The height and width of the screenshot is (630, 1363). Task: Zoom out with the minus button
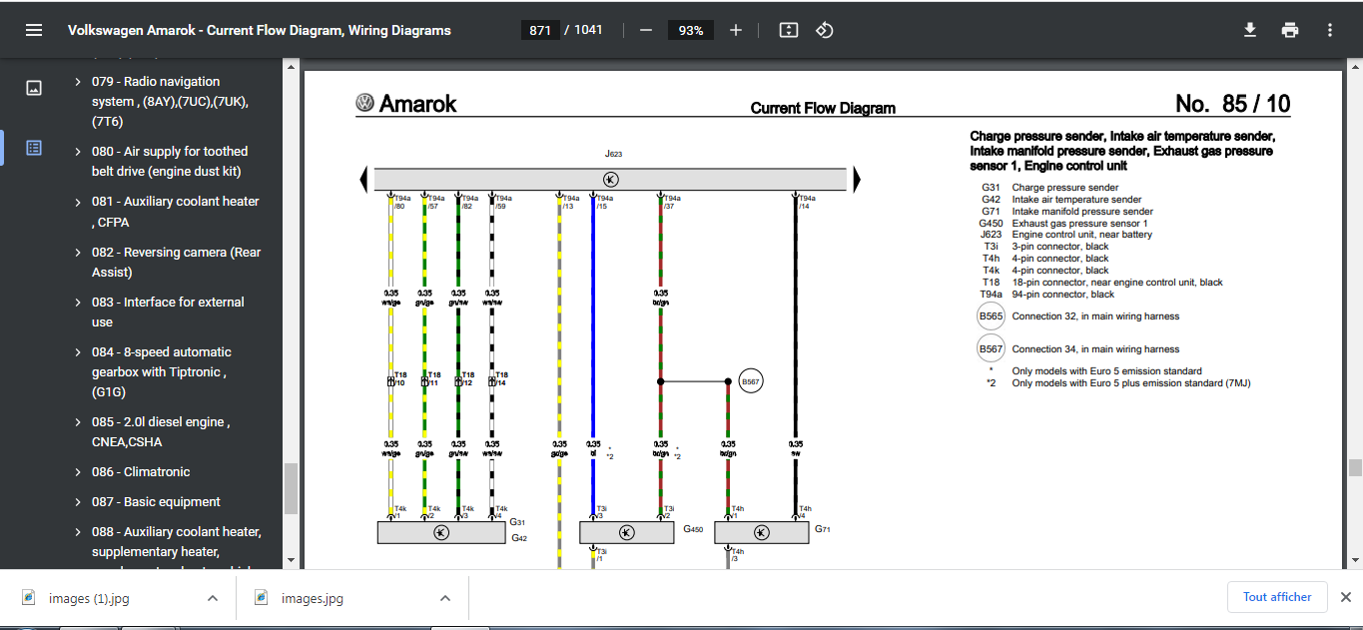(x=646, y=30)
